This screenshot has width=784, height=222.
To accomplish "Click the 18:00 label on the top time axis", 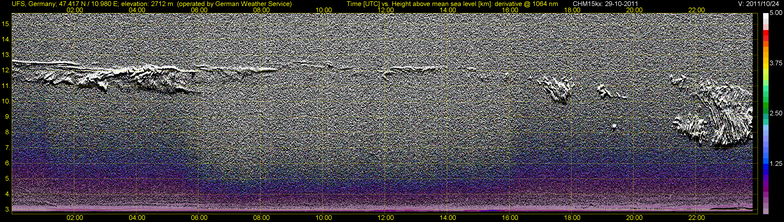I will (572, 10).
